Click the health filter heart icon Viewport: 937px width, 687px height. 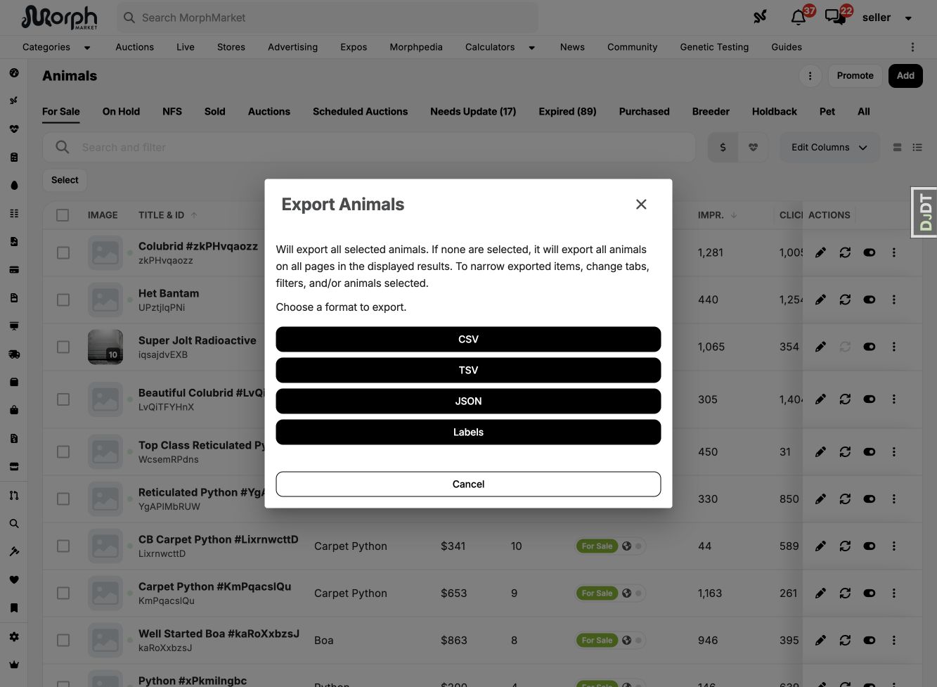[753, 148]
